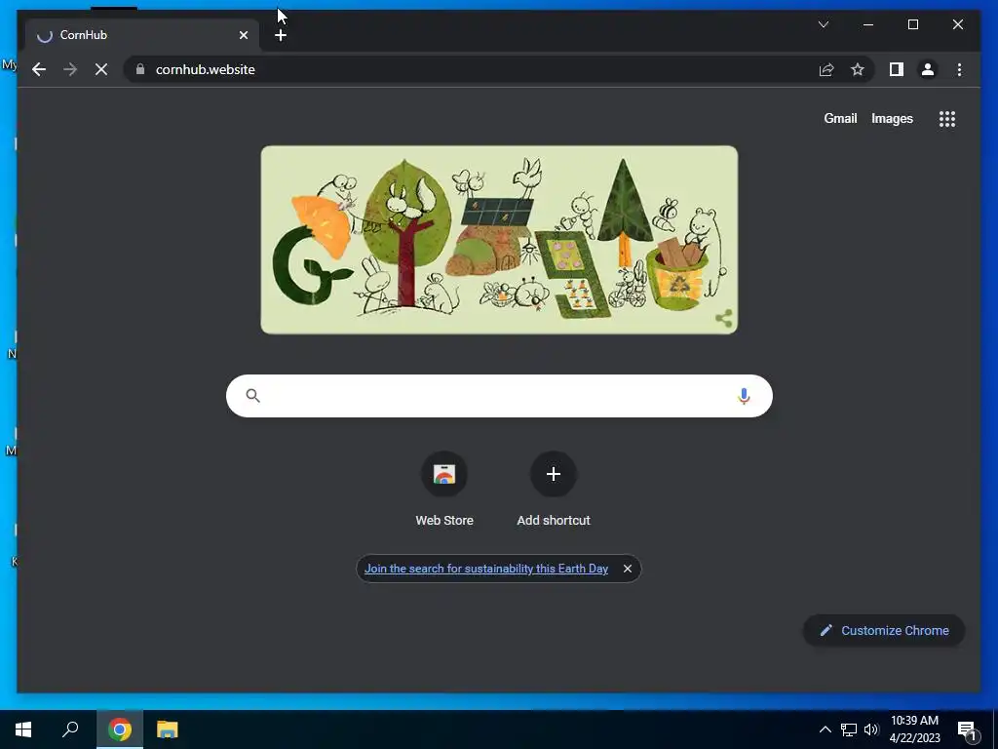Open the Chrome profile avatar icon
This screenshot has width=998, height=749.
click(928, 69)
